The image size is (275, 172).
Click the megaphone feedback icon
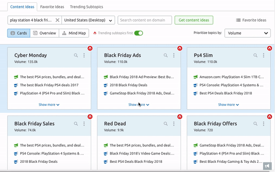267,166
